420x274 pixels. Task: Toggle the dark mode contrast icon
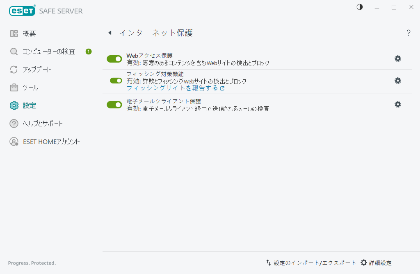359,7
